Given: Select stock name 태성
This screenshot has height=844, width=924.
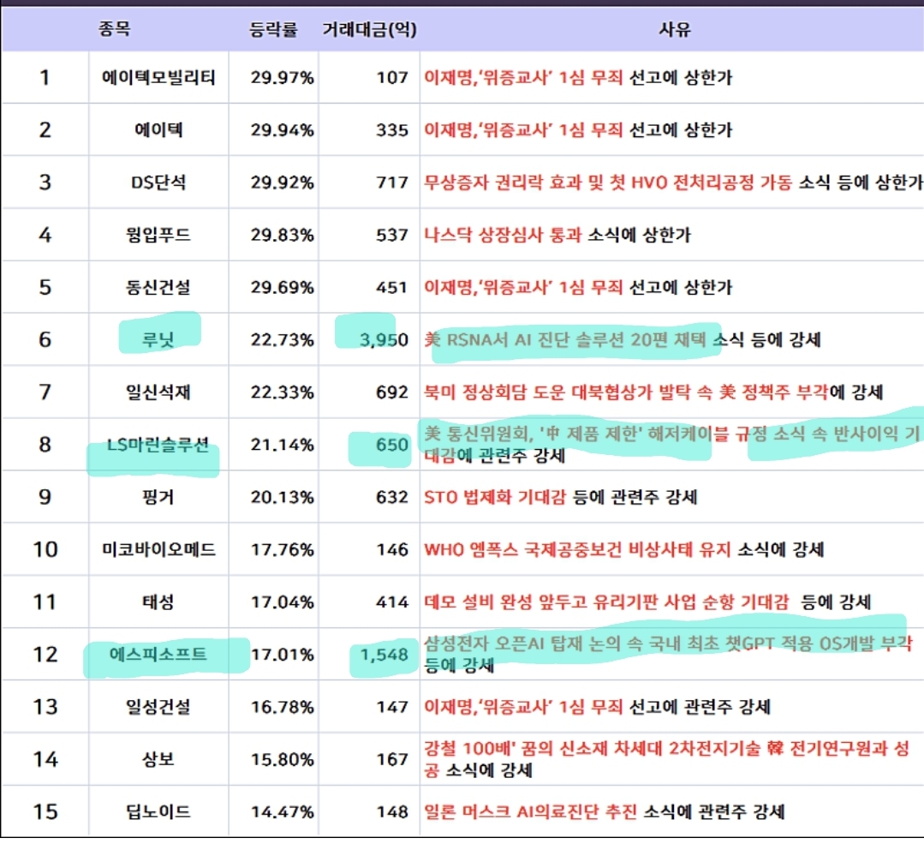Looking at the screenshot, I should tap(158, 602).
